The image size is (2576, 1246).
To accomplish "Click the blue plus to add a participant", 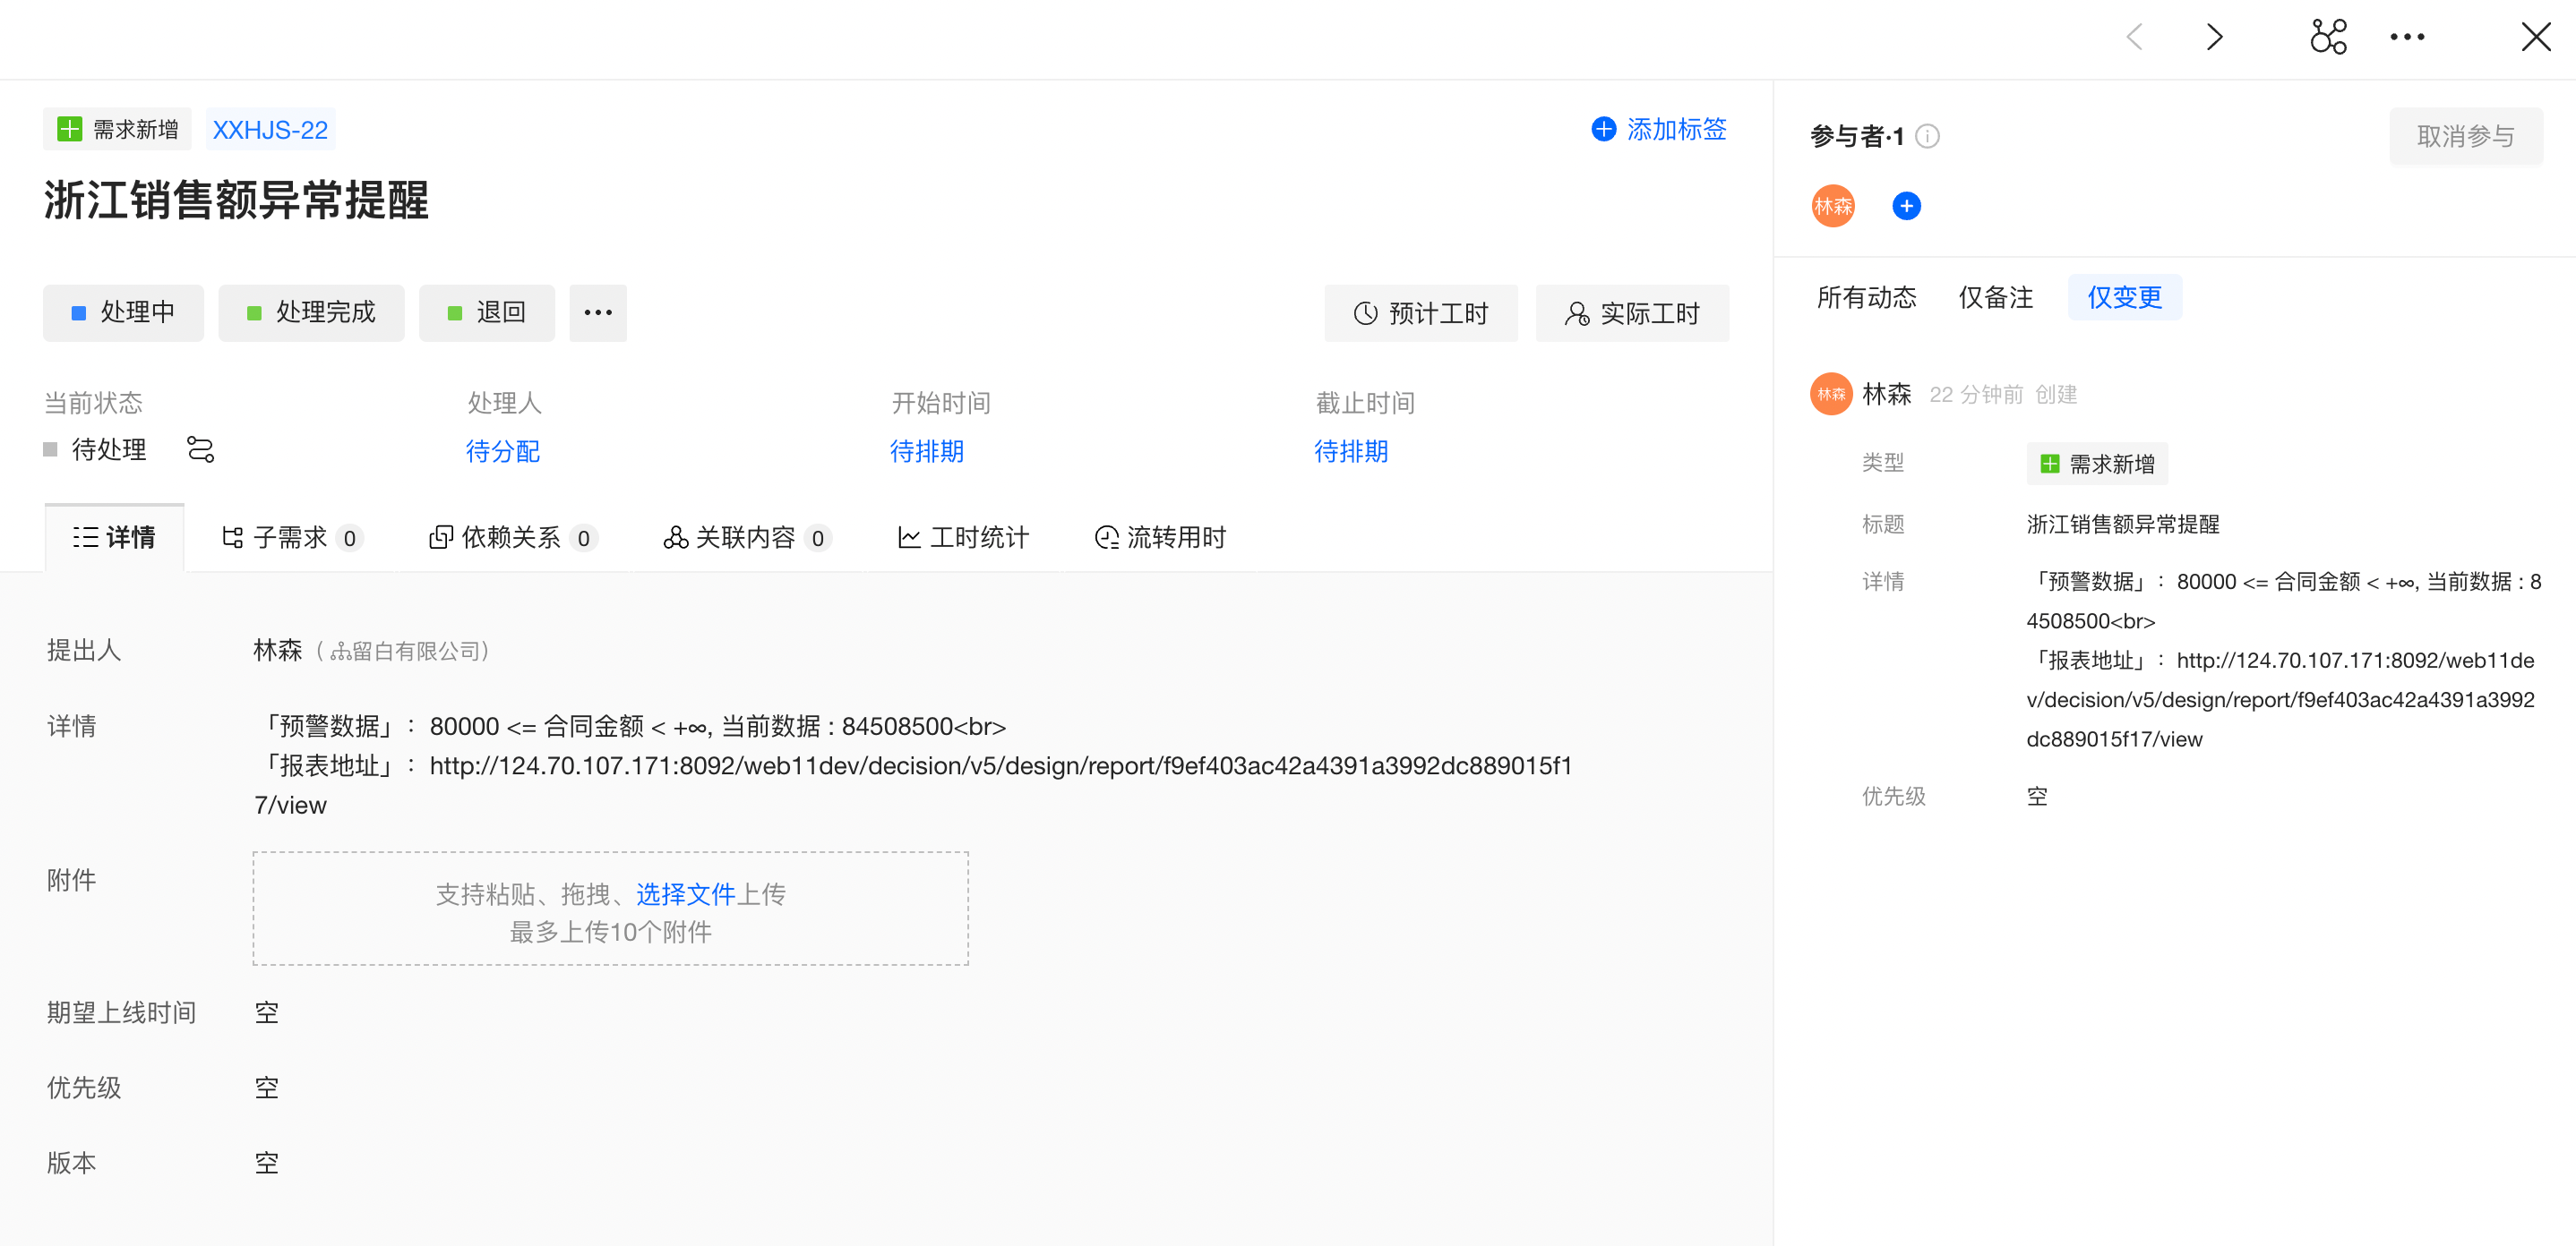I will click(1906, 206).
